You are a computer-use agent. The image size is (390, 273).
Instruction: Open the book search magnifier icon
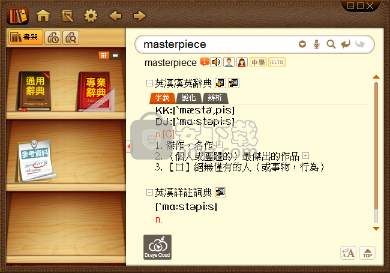click(x=71, y=38)
